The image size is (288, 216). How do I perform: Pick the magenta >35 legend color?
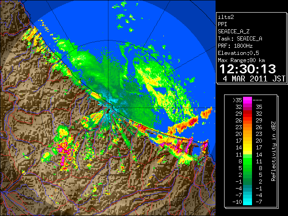[247, 100]
